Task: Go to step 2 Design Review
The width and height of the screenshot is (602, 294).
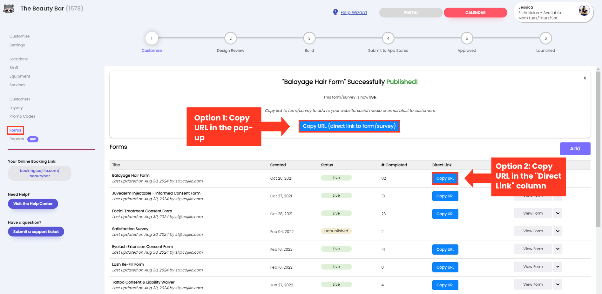Action: tap(231, 38)
